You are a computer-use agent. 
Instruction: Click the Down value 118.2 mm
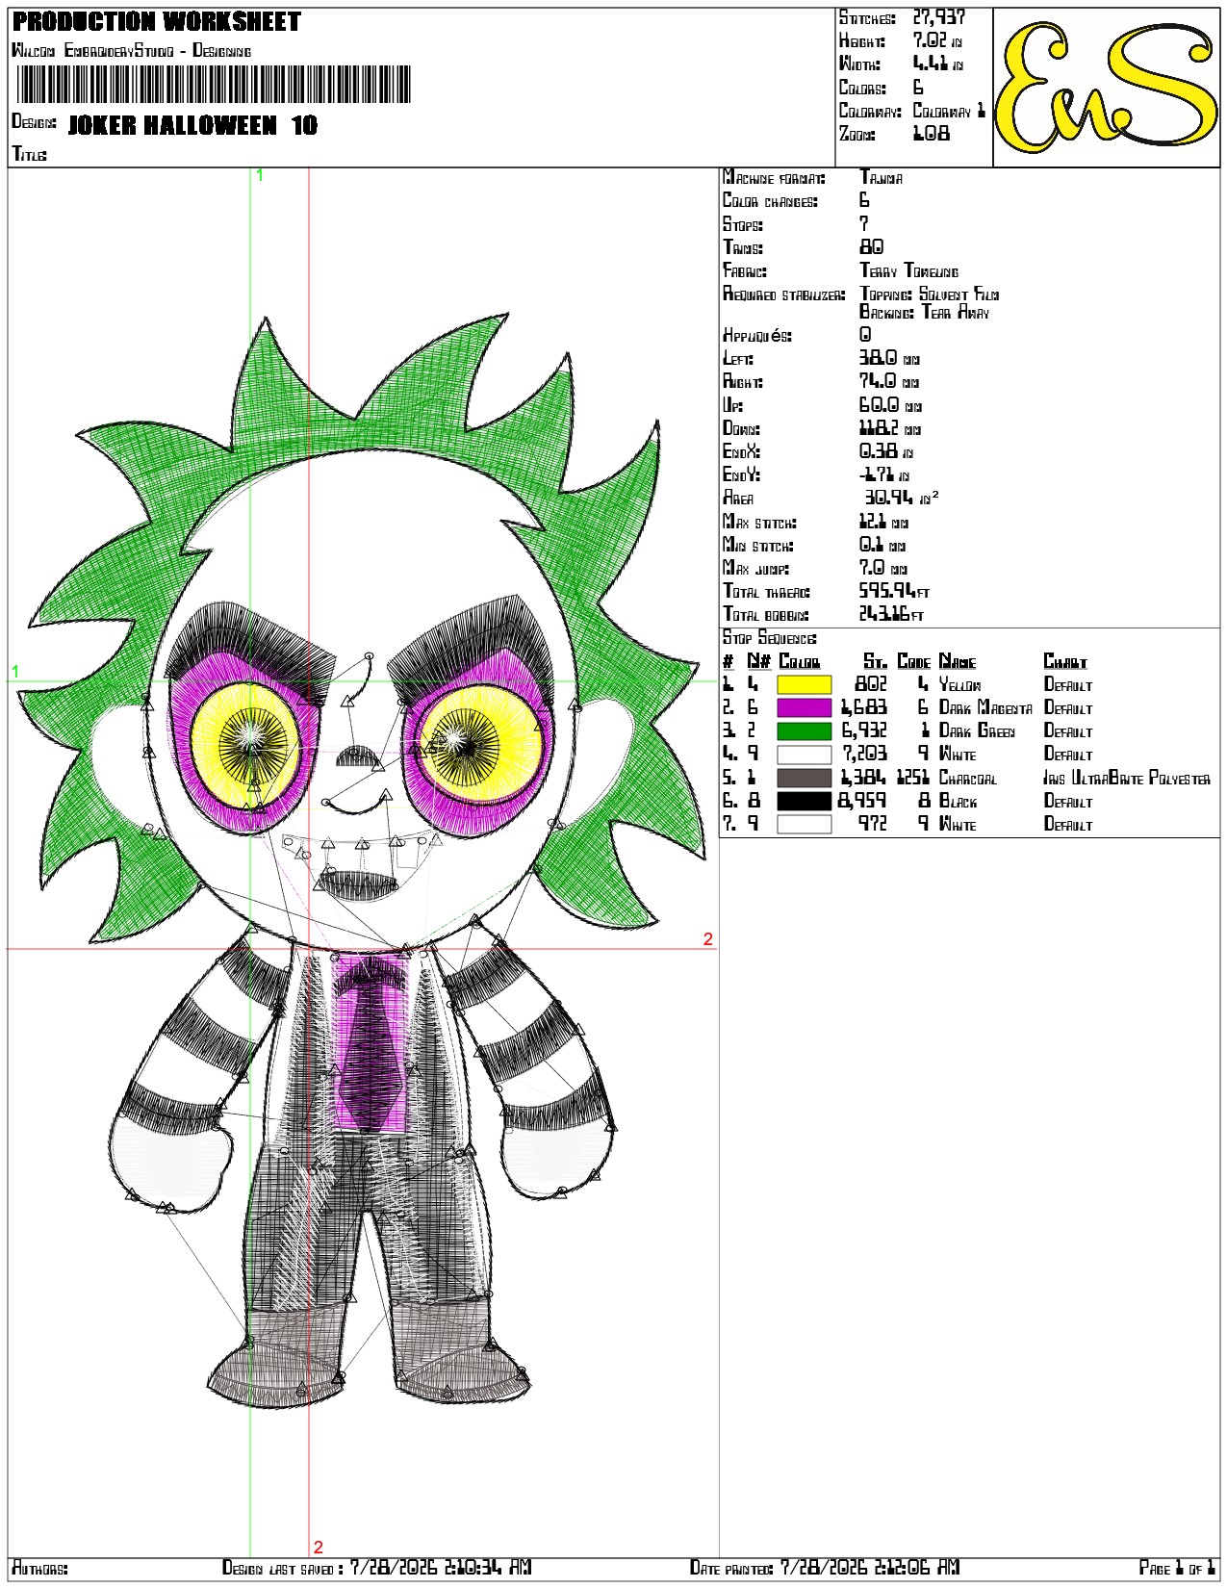[891, 428]
